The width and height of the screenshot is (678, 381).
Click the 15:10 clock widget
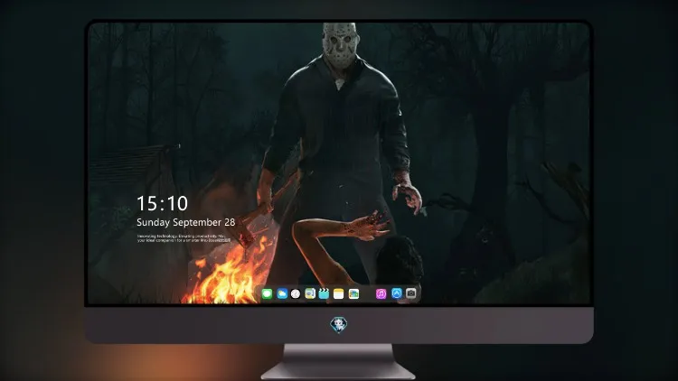(x=162, y=203)
